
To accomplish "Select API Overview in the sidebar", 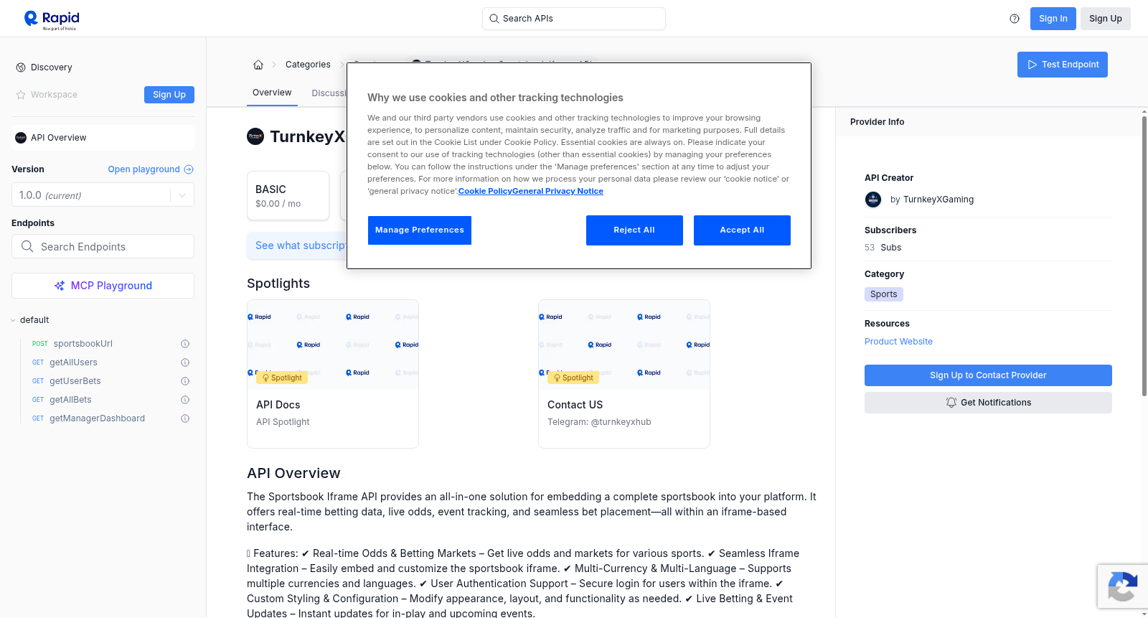I will pyautogui.click(x=103, y=138).
